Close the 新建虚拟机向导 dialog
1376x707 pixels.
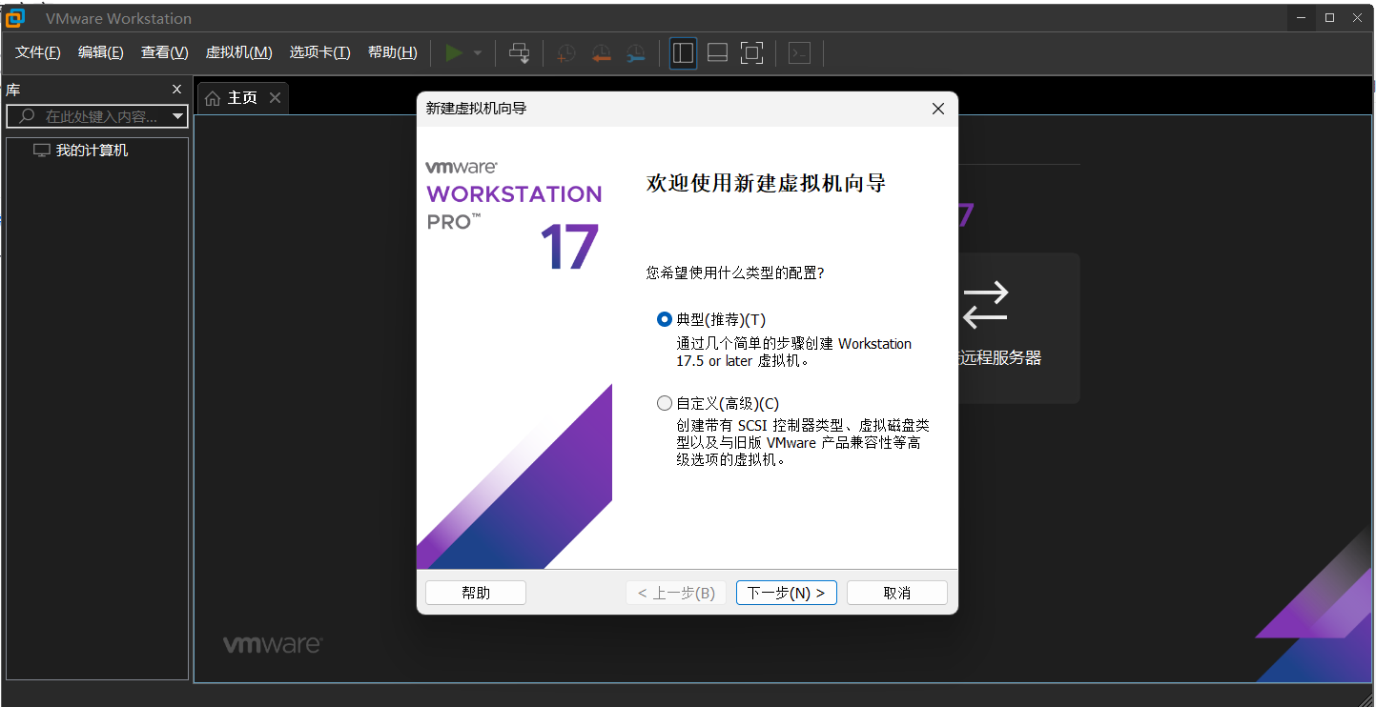[938, 109]
